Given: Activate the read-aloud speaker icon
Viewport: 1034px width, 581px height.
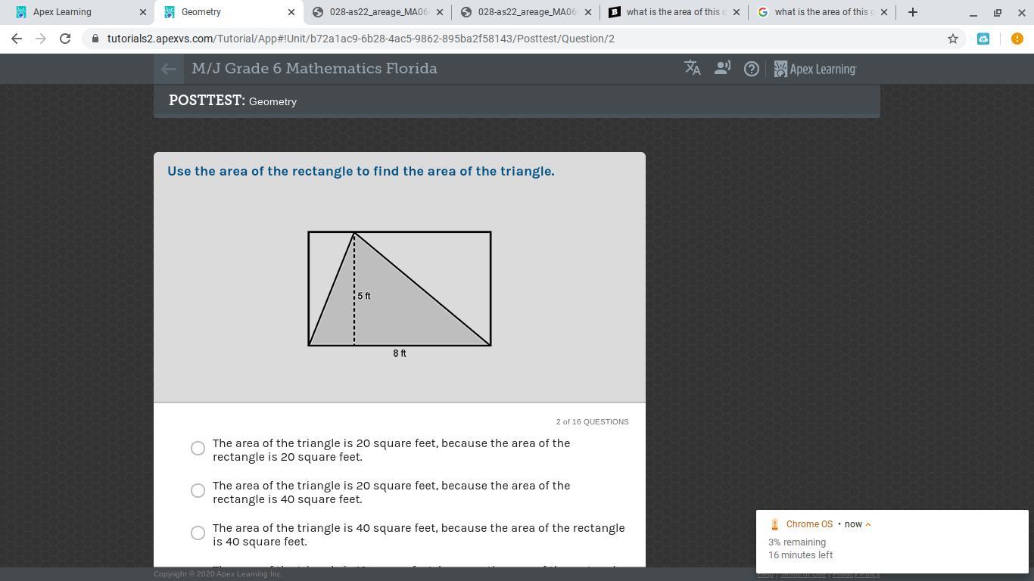Looking at the screenshot, I should pos(722,68).
